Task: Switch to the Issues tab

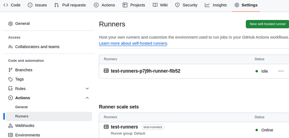Action: (37, 5)
